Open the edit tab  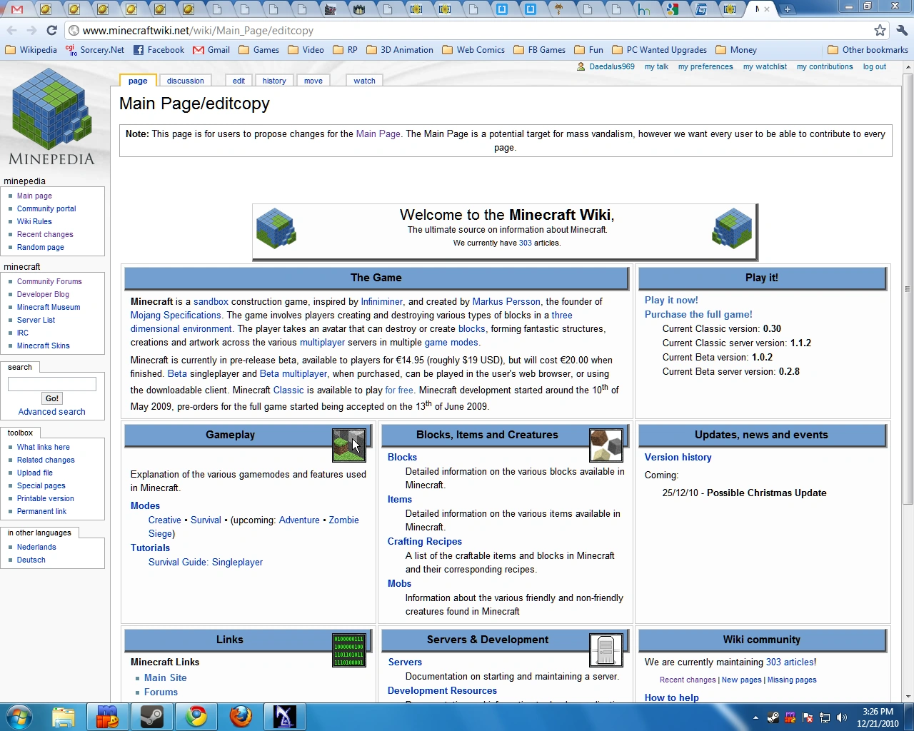tap(238, 81)
